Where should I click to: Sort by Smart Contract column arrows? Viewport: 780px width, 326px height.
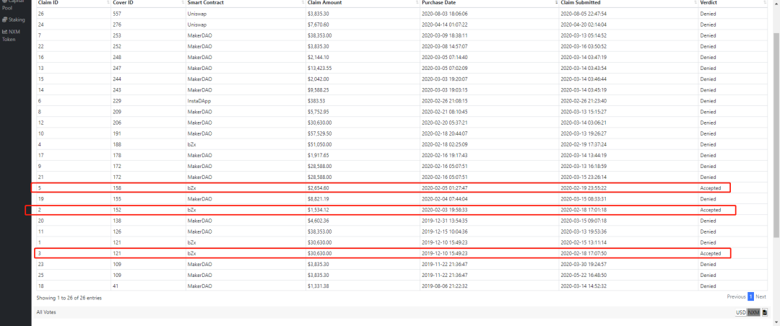(x=303, y=3)
